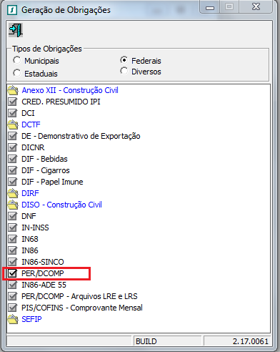Toggle the IN86 checkbox

(x=12, y=250)
